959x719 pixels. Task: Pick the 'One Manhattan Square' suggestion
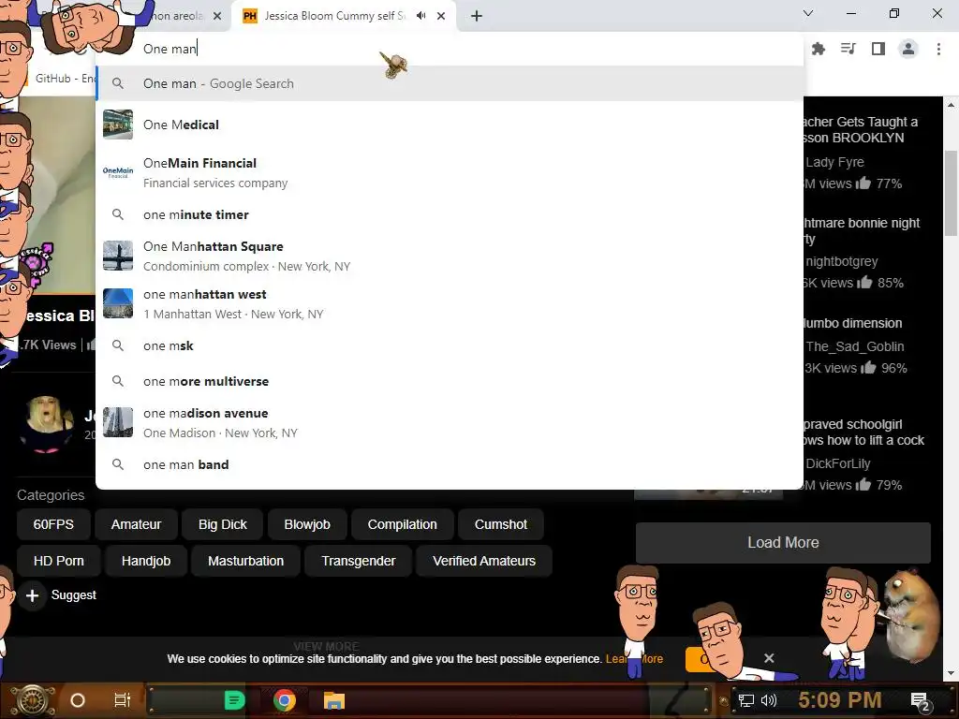pyautogui.click(x=450, y=256)
